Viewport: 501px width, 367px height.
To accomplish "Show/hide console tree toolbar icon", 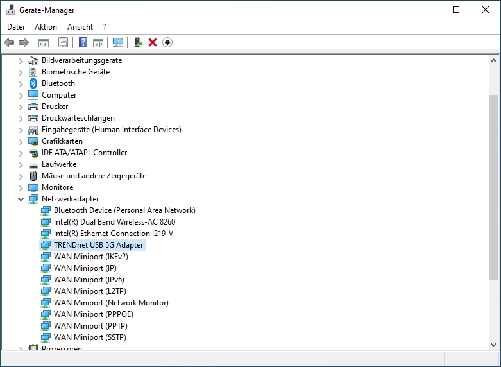I will pyautogui.click(x=44, y=42).
